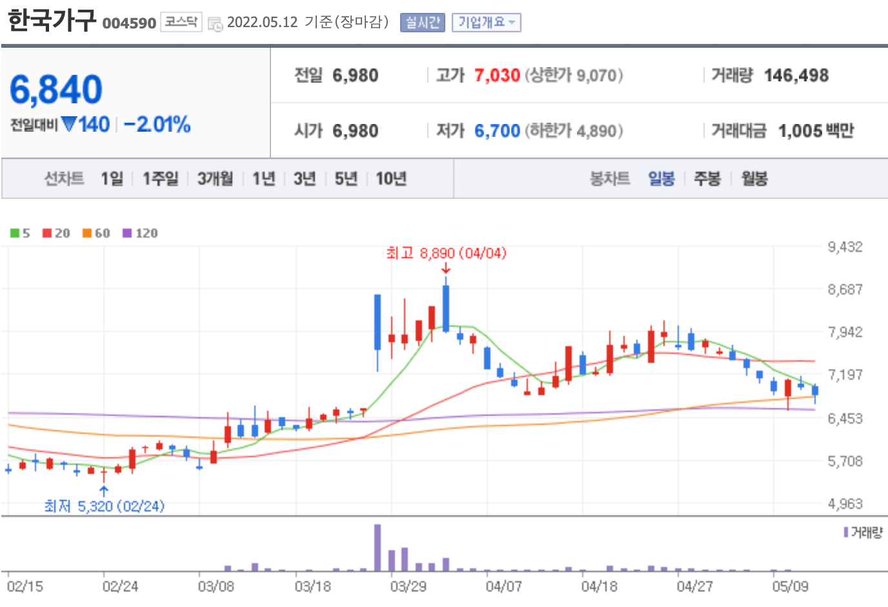
Task: Open the 10년 line chart
Action: click(391, 178)
